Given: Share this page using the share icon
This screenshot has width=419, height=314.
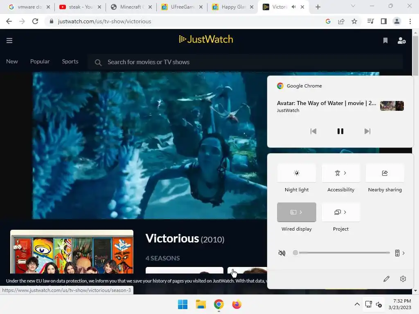Looking at the screenshot, I should 341,21.
